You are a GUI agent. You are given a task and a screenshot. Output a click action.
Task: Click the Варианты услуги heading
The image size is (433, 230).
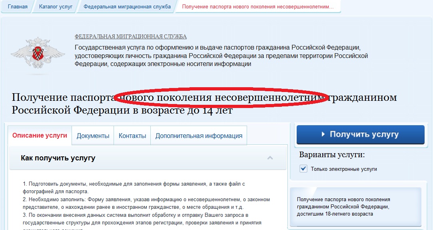coord(332,155)
